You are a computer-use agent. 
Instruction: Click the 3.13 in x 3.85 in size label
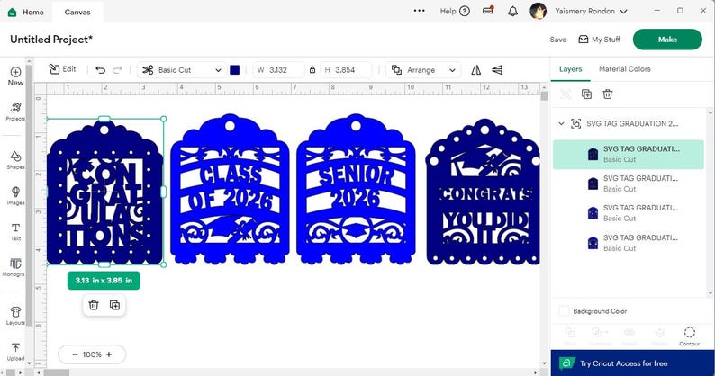click(x=104, y=281)
